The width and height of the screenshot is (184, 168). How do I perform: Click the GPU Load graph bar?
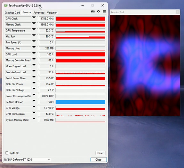[x=80, y=55]
